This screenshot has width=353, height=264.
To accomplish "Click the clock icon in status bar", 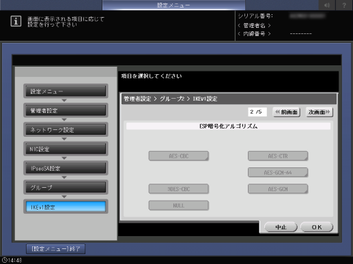I will pyautogui.click(x=4, y=260).
